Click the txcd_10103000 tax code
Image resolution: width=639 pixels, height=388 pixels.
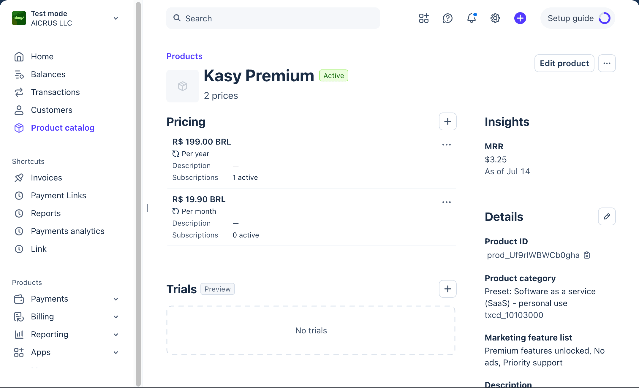[514, 315]
